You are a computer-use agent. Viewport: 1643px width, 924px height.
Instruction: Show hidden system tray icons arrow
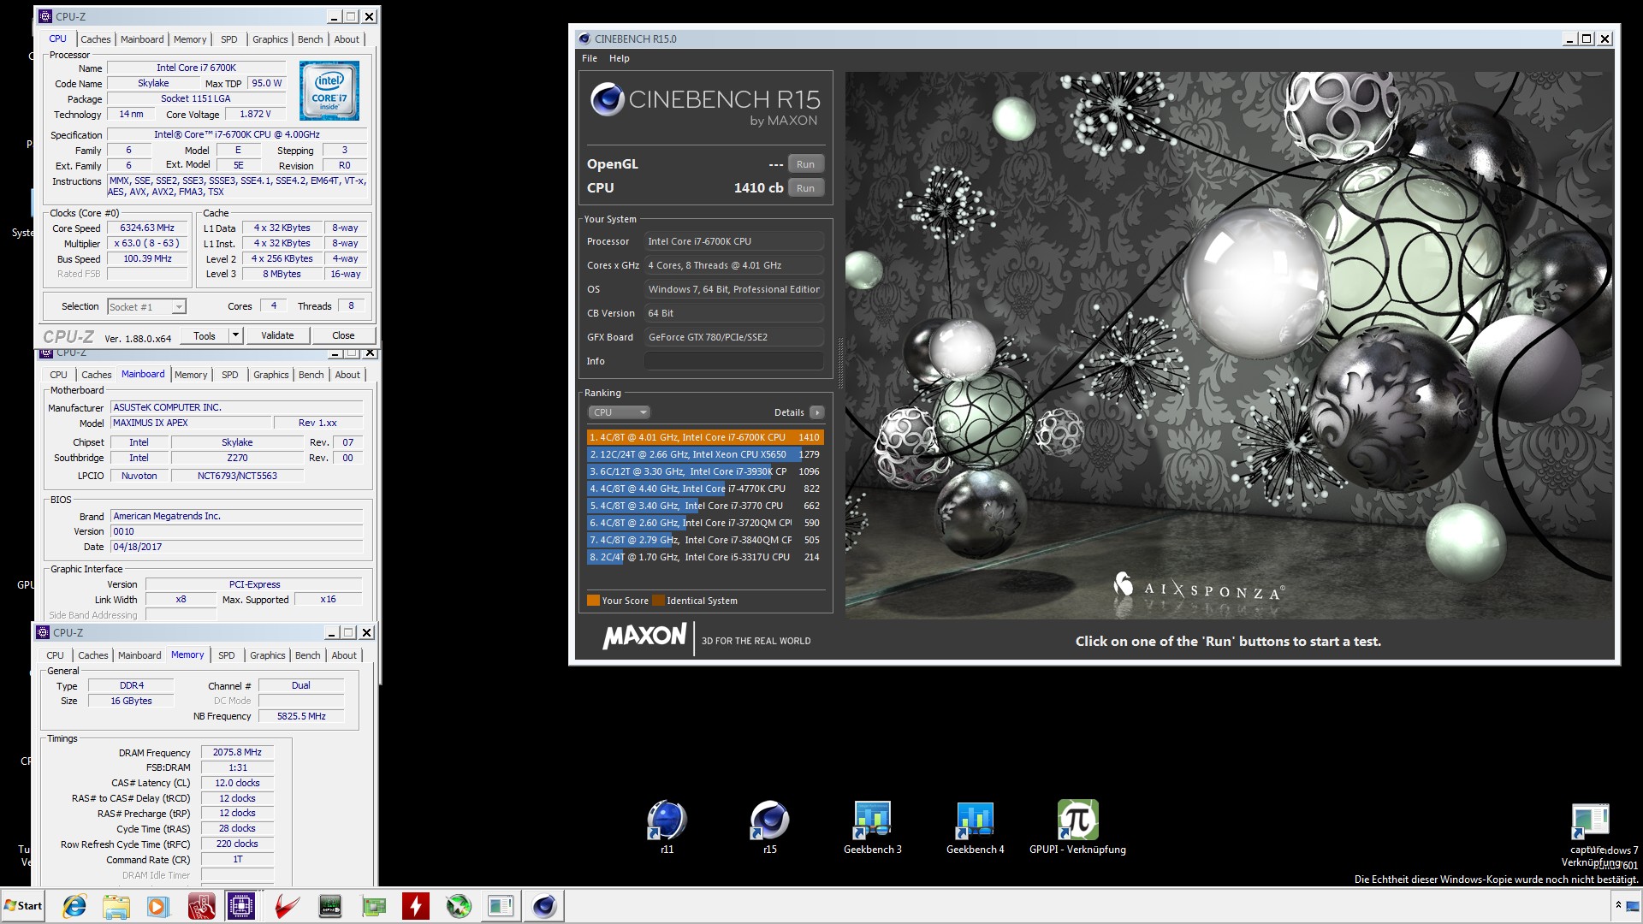(1618, 905)
